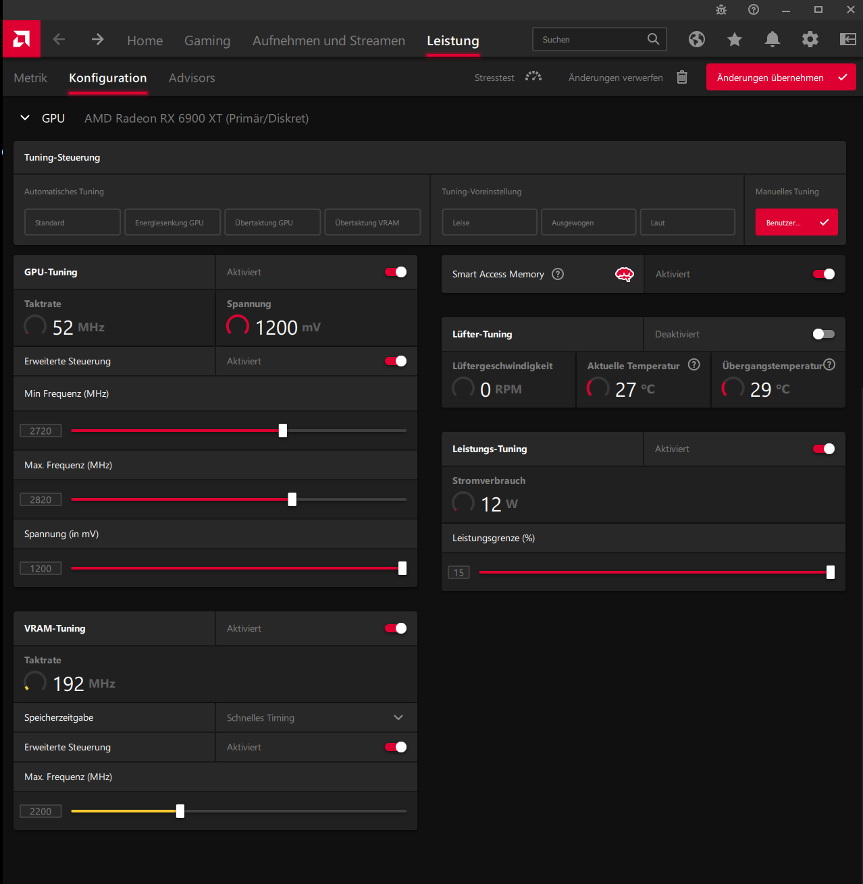Click the Min Frequenz slider handle
The width and height of the screenshot is (863, 884).
coord(283,431)
